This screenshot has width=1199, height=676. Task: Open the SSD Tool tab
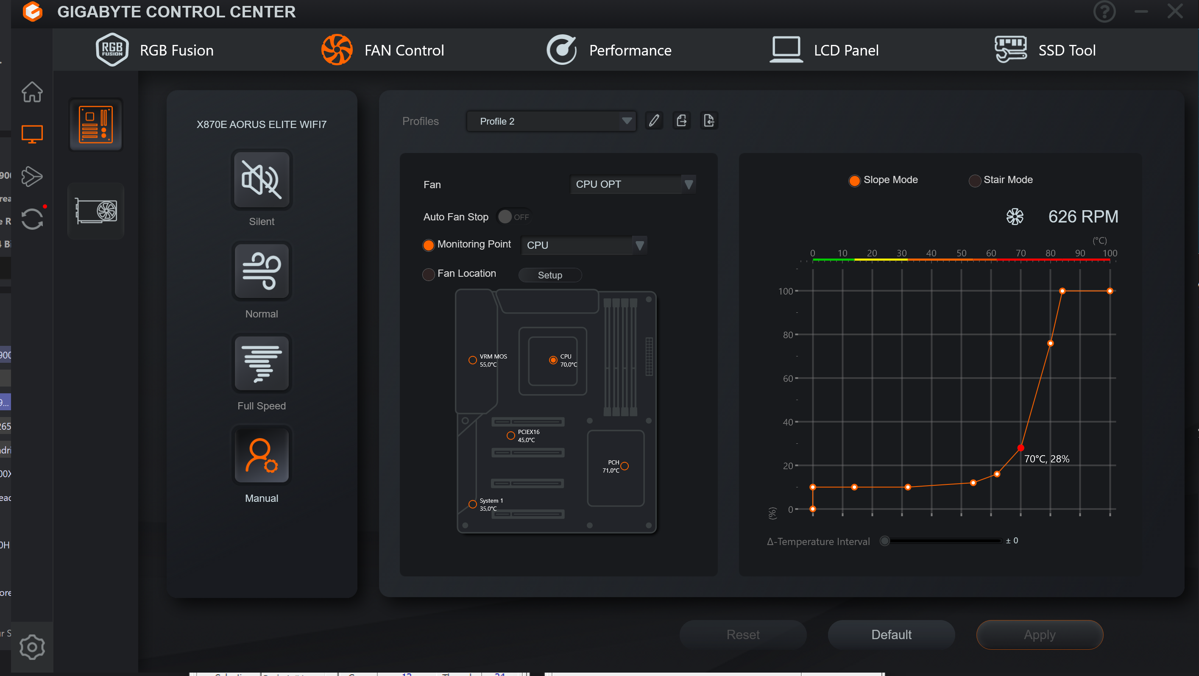coord(1046,50)
